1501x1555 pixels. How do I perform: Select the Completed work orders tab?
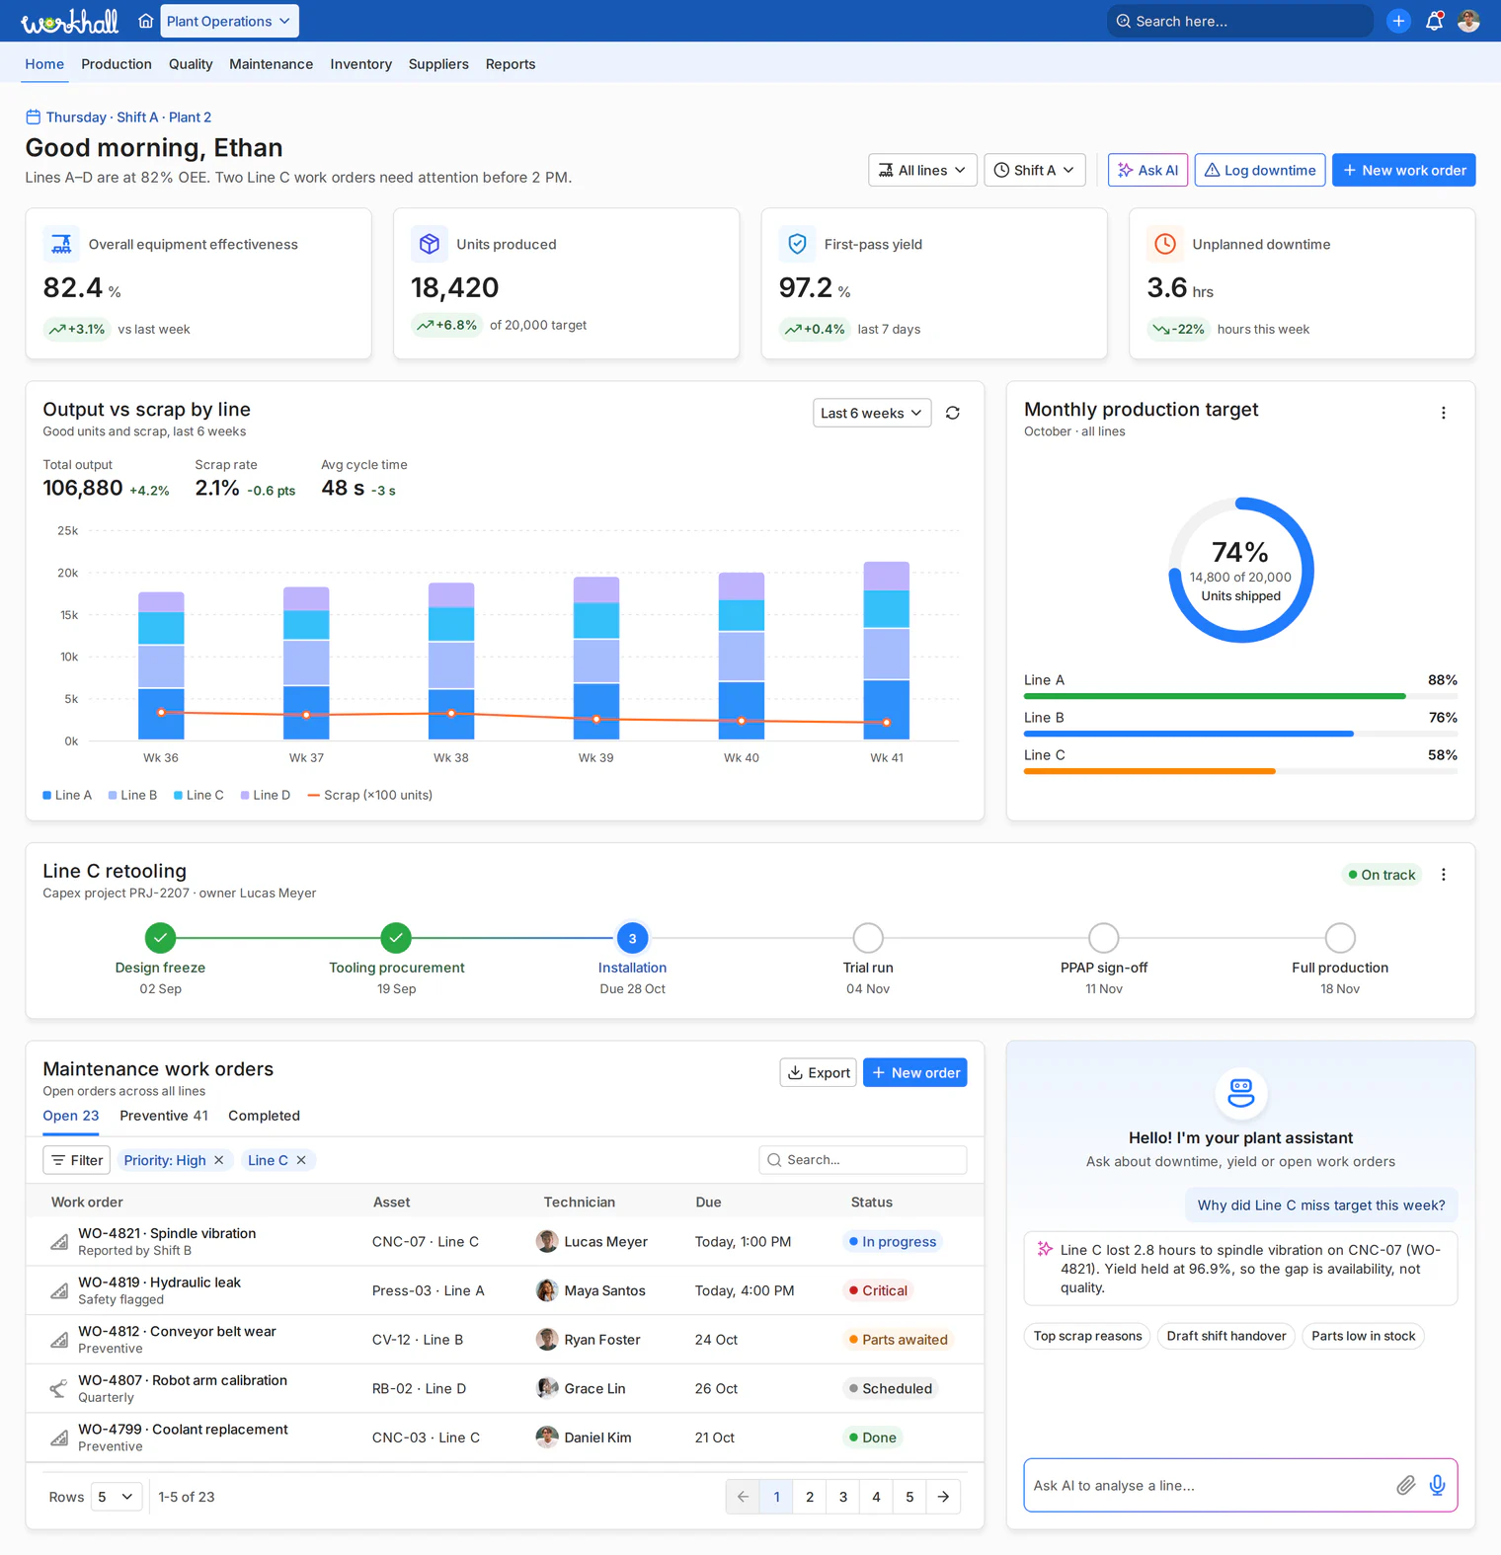264,1116
